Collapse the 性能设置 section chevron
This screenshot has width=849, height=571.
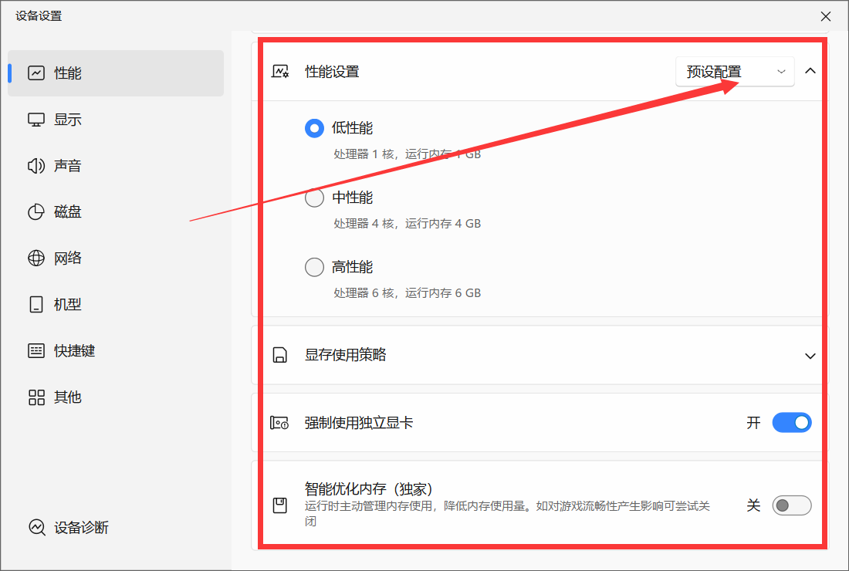pyautogui.click(x=810, y=71)
